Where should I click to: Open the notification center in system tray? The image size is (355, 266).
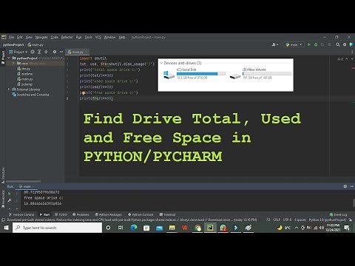(347, 228)
